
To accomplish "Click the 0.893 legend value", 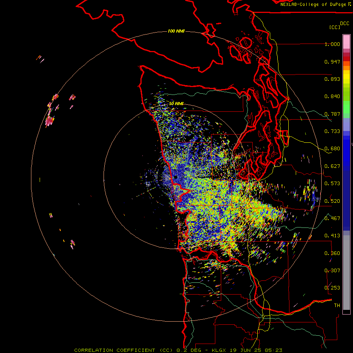I will [332, 79].
